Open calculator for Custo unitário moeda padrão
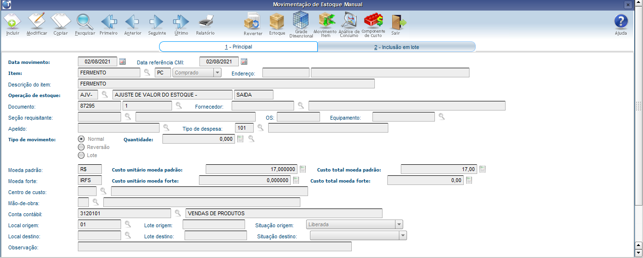This screenshot has width=643, height=258. click(x=303, y=169)
